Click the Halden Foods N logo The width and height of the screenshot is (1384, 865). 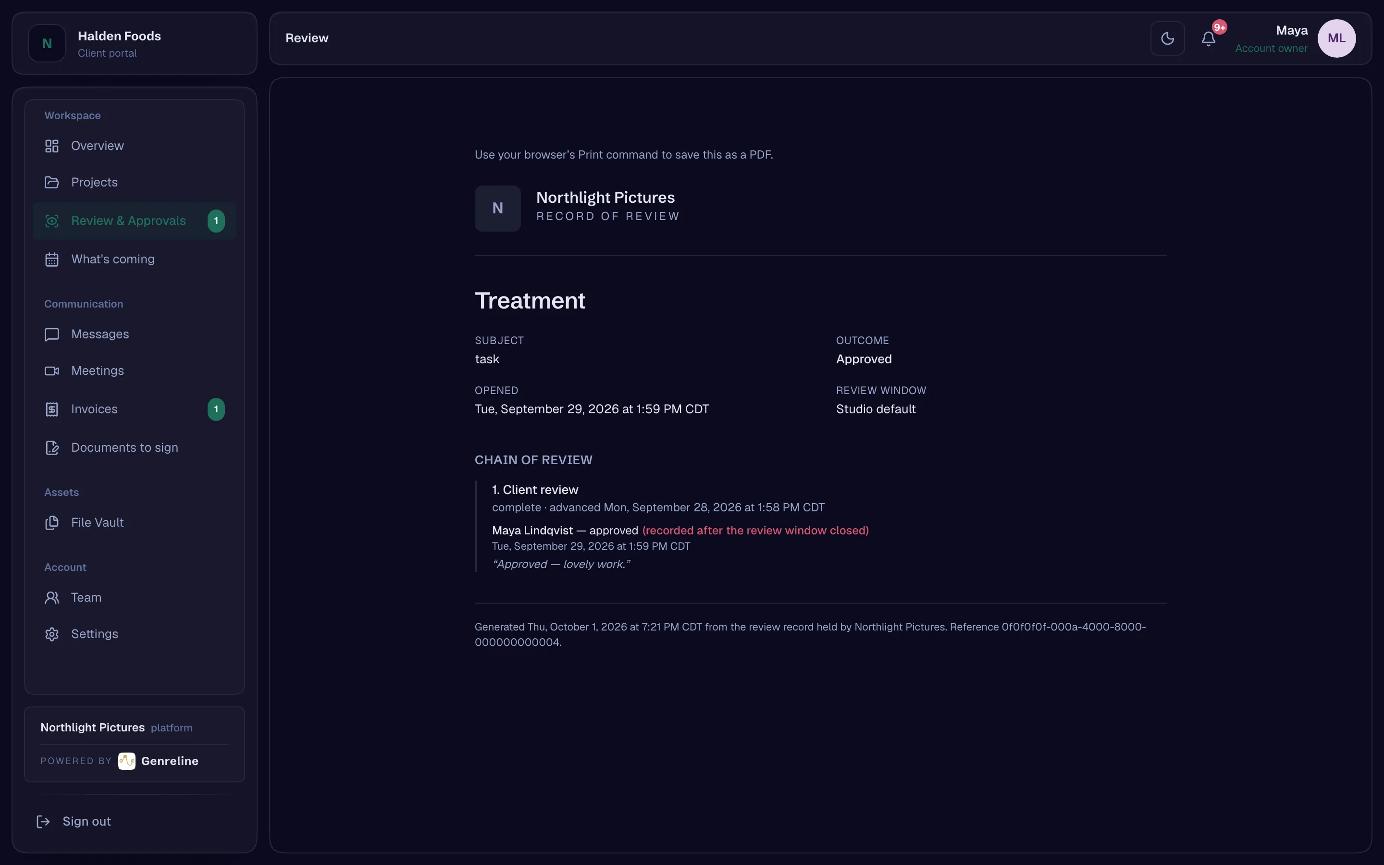pyautogui.click(x=47, y=43)
